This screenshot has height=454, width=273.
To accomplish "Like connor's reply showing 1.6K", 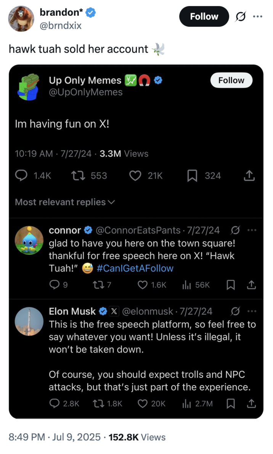I will tap(142, 285).
